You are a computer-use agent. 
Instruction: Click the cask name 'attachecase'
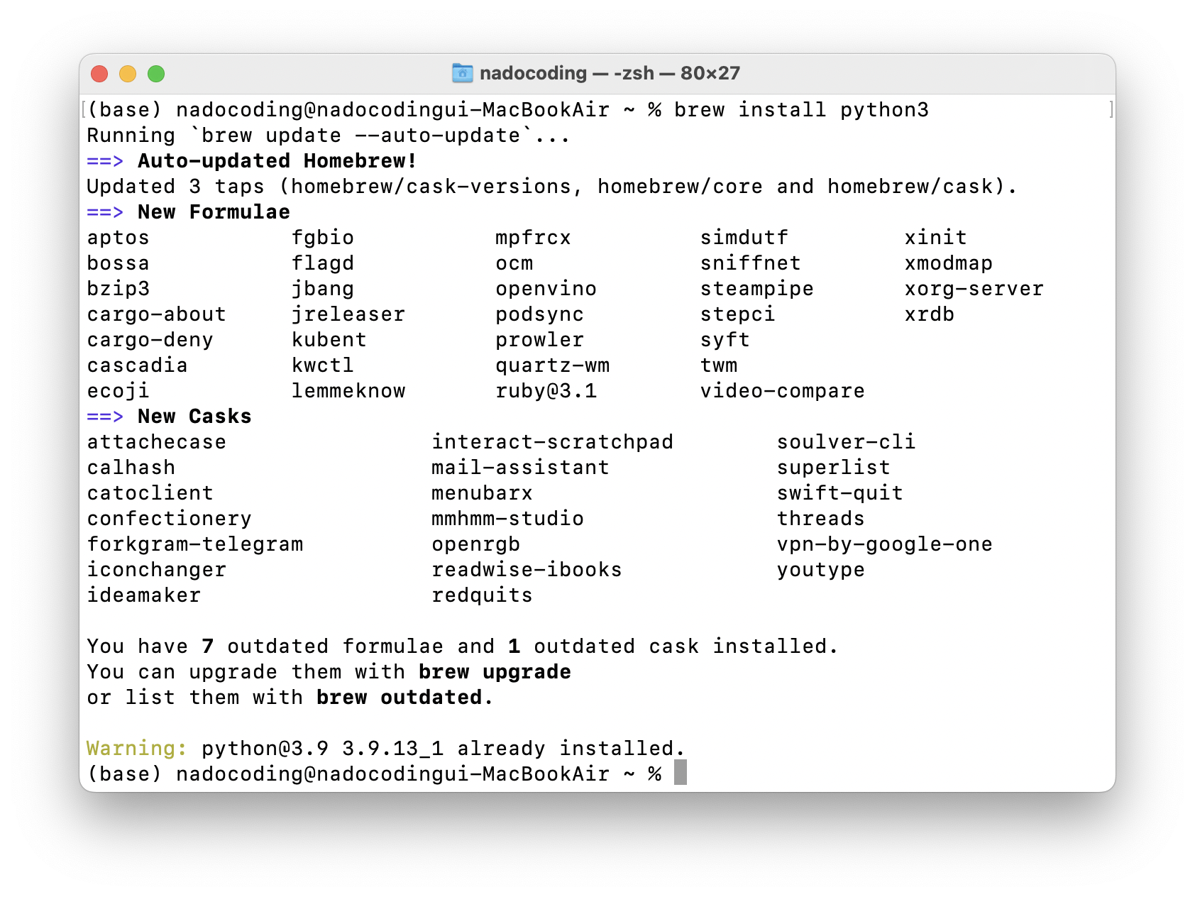coord(156,442)
